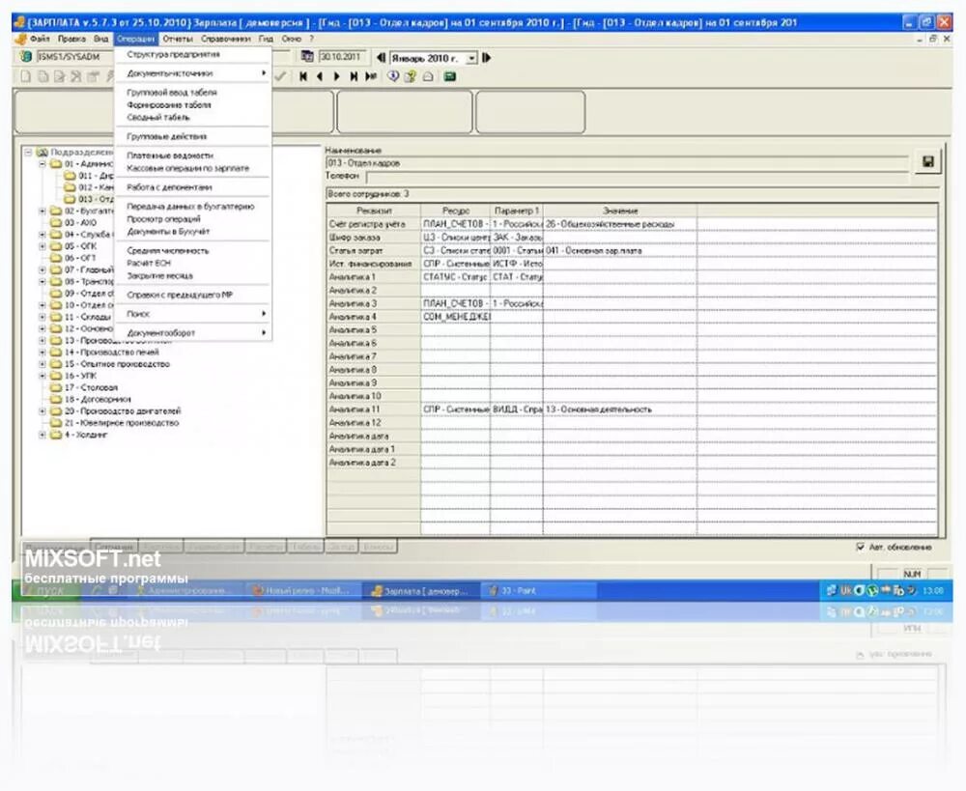Open Документы-источники submenu
The height and width of the screenshot is (791, 966).
click(192, 73)
